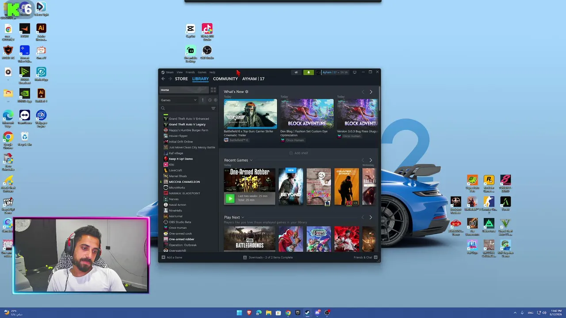Select Once Human in library list

(x=177, y=228)
